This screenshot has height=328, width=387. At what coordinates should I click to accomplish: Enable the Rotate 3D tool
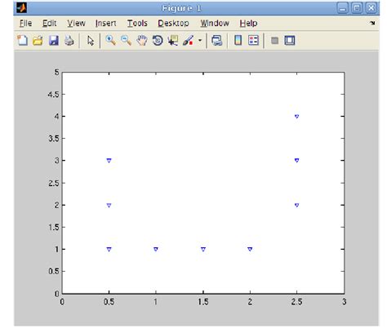pyautogui.click(x=158, y=41)
